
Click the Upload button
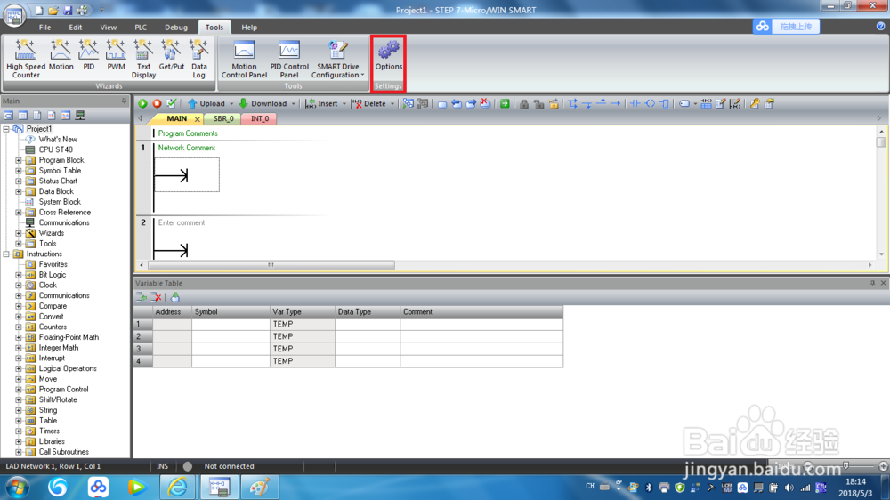pos(207,104)
